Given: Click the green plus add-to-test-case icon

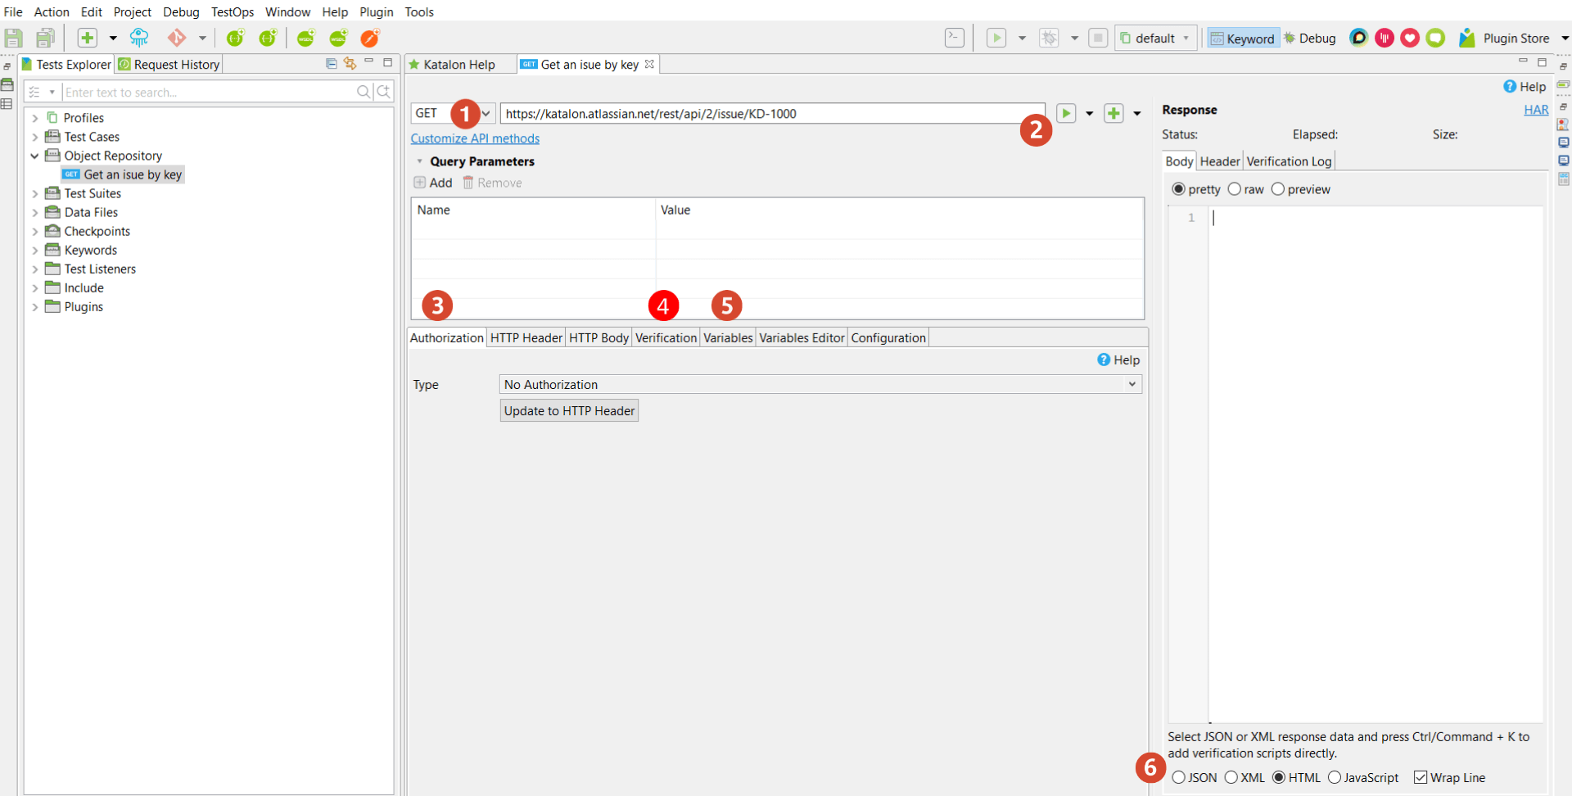Looking at the screenshot, I should pyautogui.click(x=1114, y=113).
